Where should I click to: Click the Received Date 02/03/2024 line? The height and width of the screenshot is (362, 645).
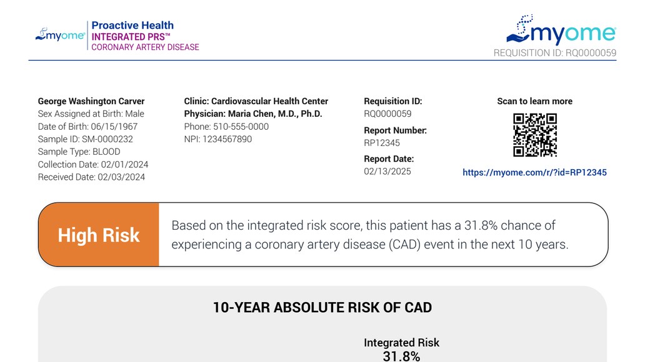pos(91,177)
